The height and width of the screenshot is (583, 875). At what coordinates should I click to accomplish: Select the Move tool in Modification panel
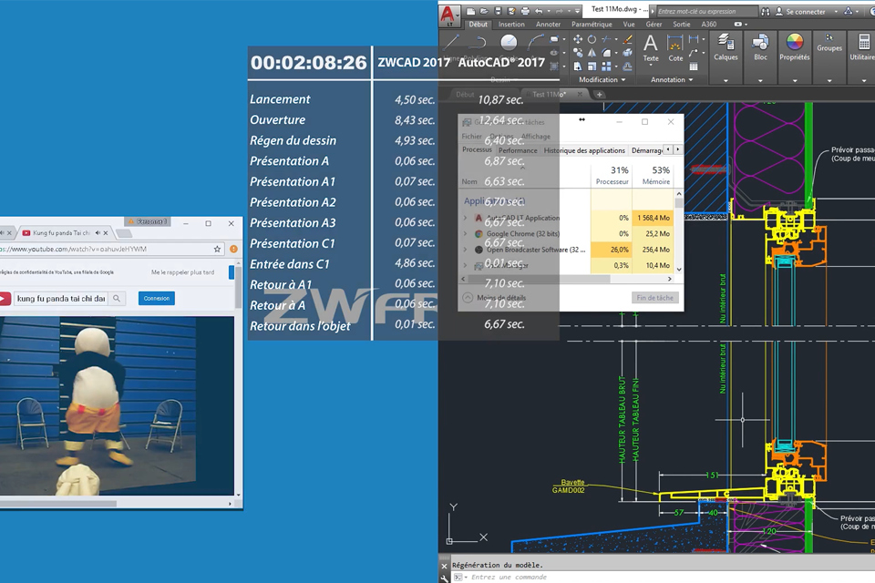point(578,39)
